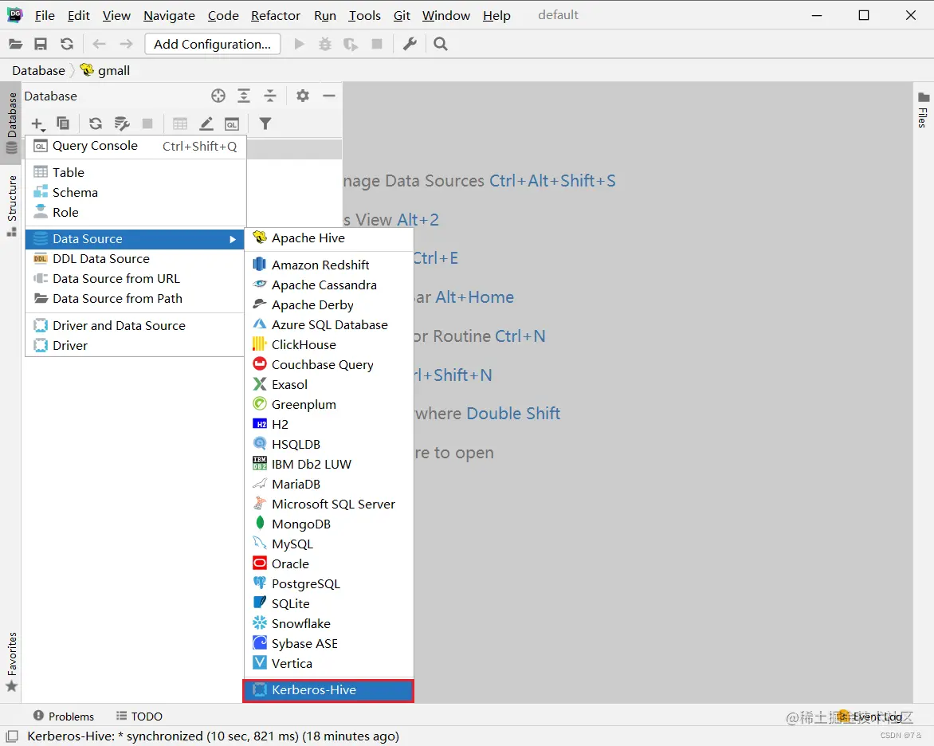Screen dimensions: 934x746
Task: Click the Debug bug icon
Action: click(324, 44)
